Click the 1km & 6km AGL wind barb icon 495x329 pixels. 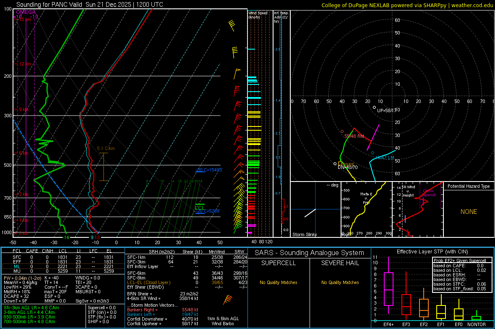click(x=228, y=300)
